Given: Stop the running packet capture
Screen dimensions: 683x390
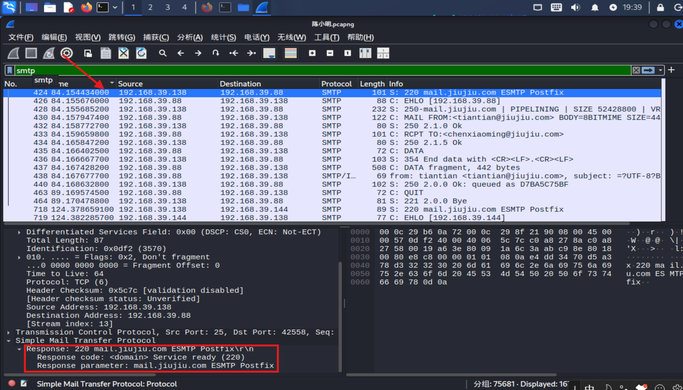Looking at the screenshot, I should tap(31, 53).
